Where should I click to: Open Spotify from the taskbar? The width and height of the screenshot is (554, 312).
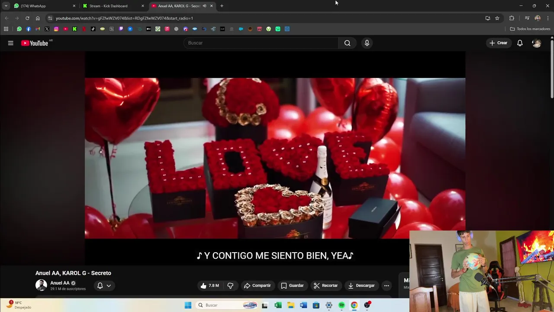[341, 305]
